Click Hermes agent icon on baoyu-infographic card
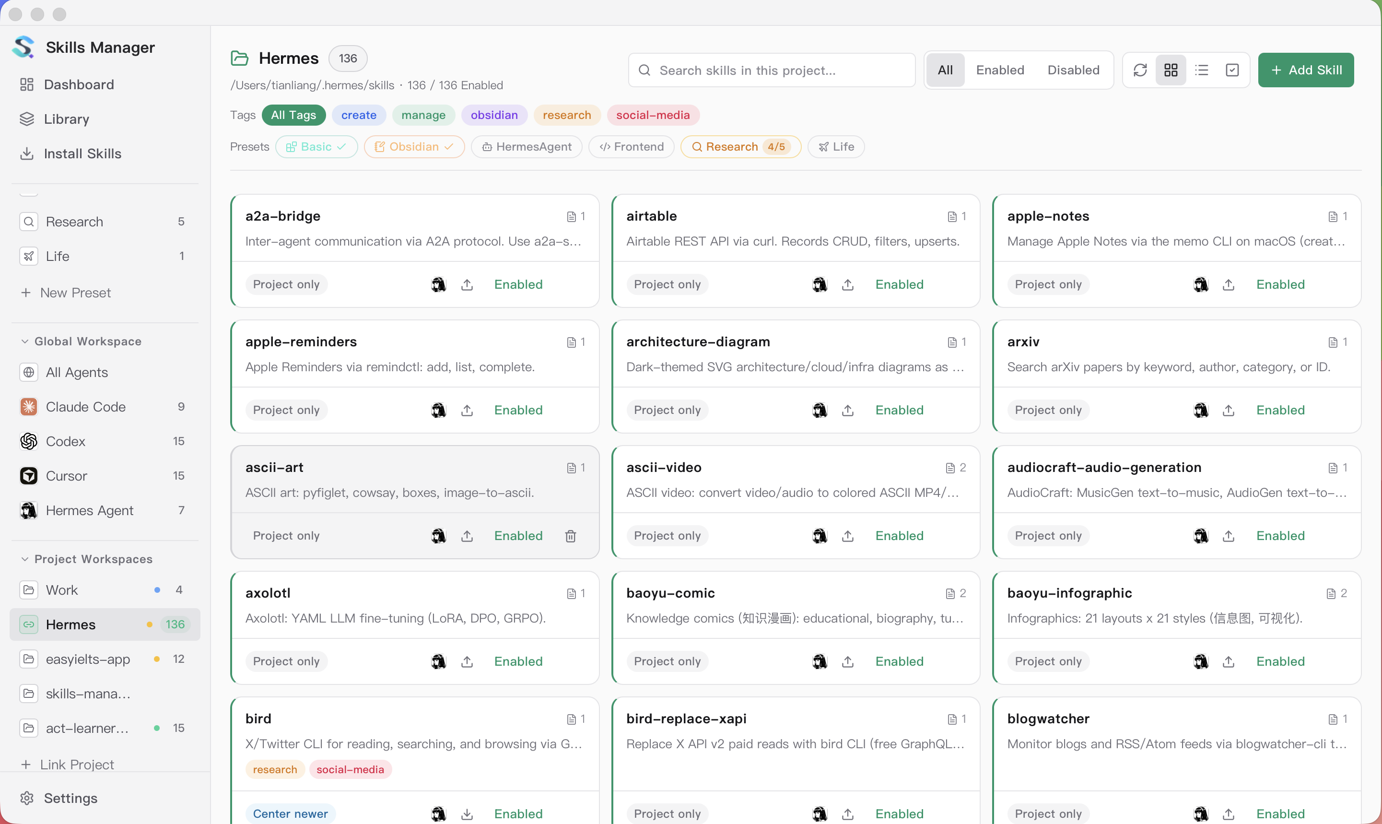Viewport: 1382px width, 824px height. (1201, 661)
